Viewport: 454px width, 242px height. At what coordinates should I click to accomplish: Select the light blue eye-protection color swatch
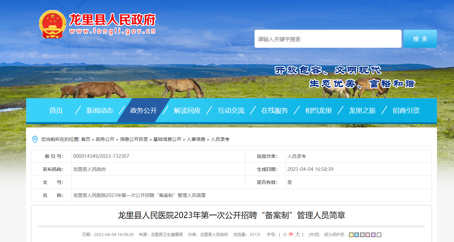point(357,235)
